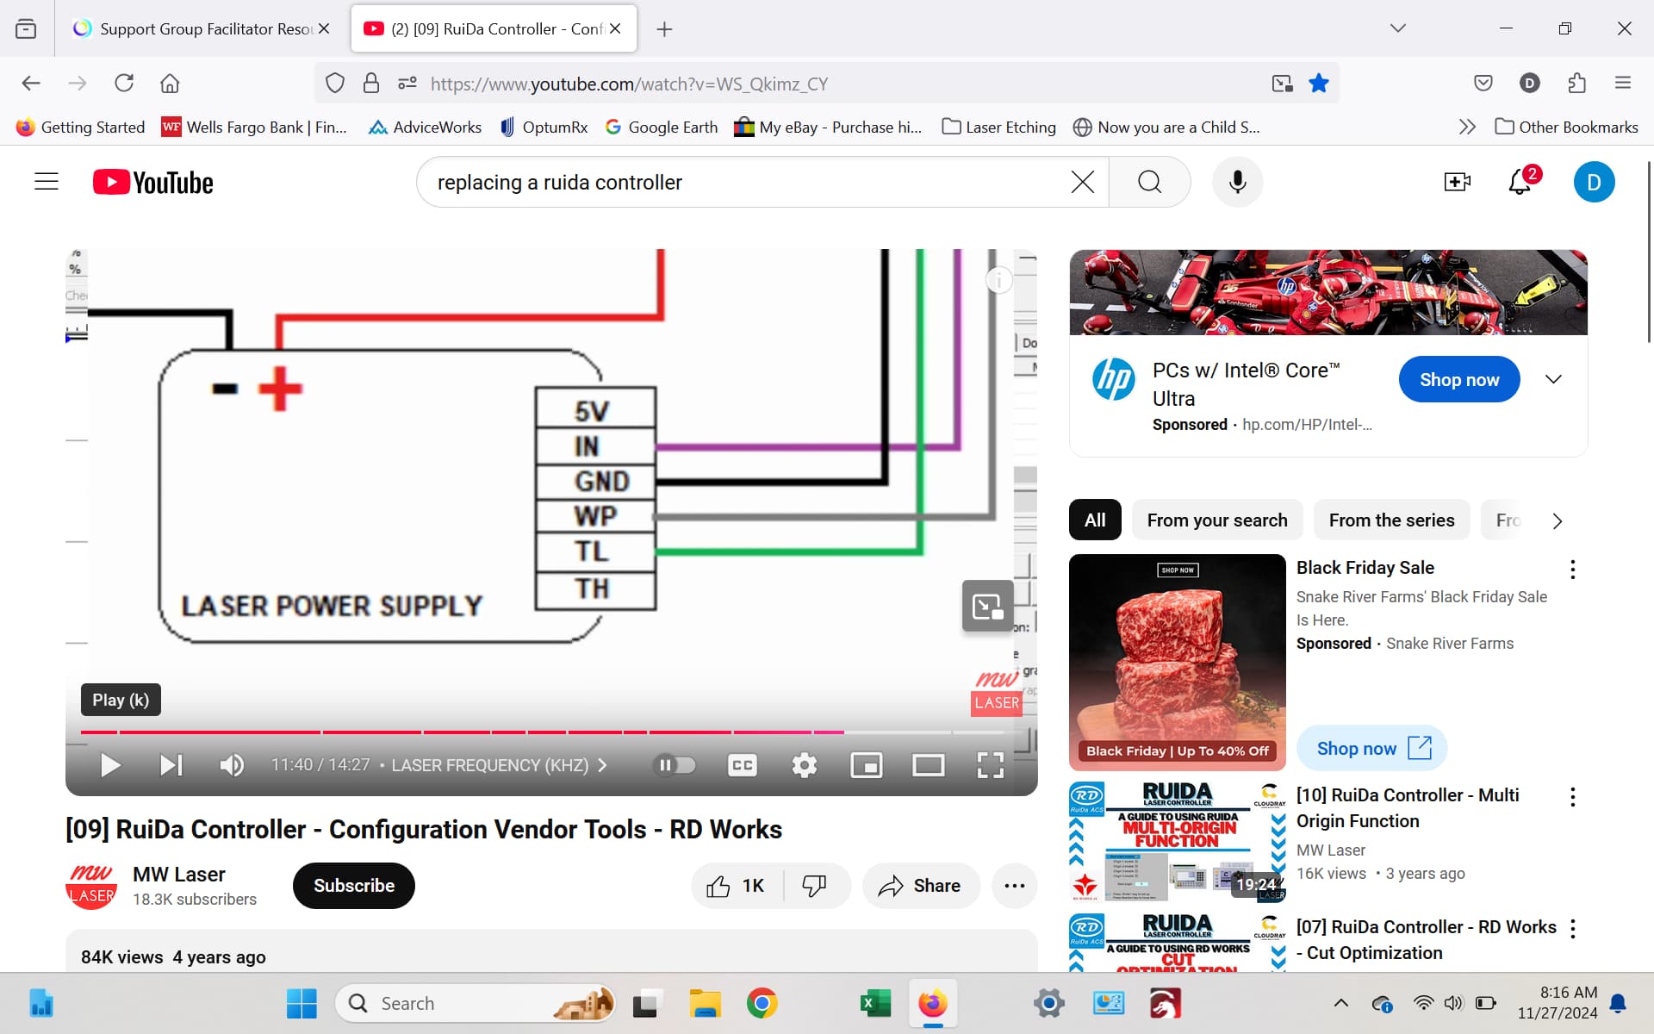The height and width of the screenshot is (1034, 1654).
Task: Open video settings gear
Action: click(x=804, y=765)
